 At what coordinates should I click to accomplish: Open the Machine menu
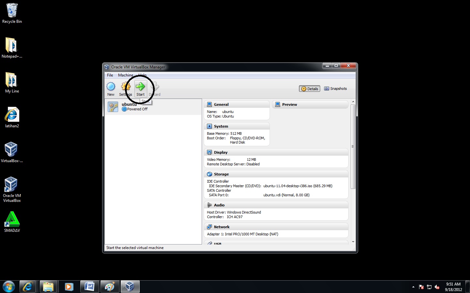coord(126,75)
